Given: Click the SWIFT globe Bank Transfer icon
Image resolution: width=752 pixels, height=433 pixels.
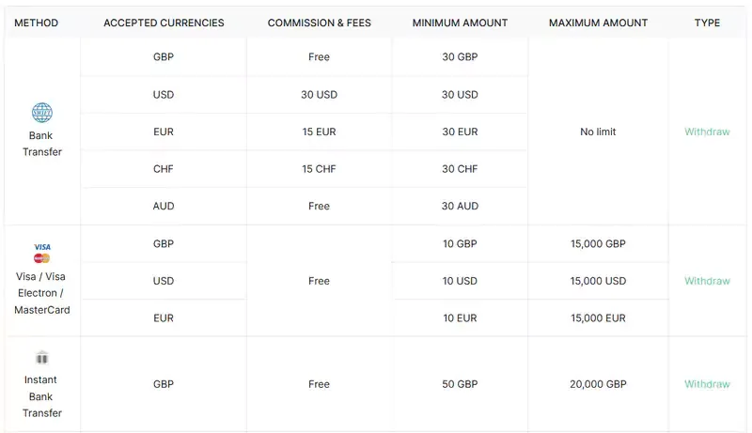Looking at the screenshot, I should click(42, 113).
